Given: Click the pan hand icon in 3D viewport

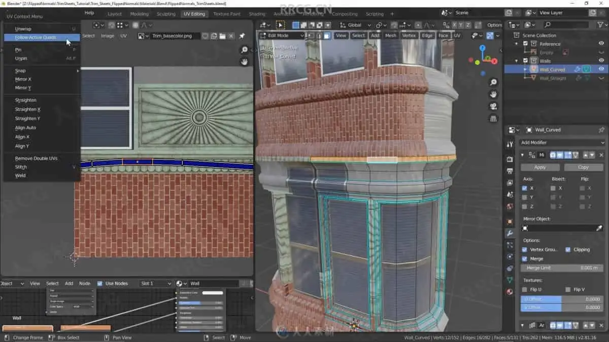Looking at the screenshot, I should (493, 94).
